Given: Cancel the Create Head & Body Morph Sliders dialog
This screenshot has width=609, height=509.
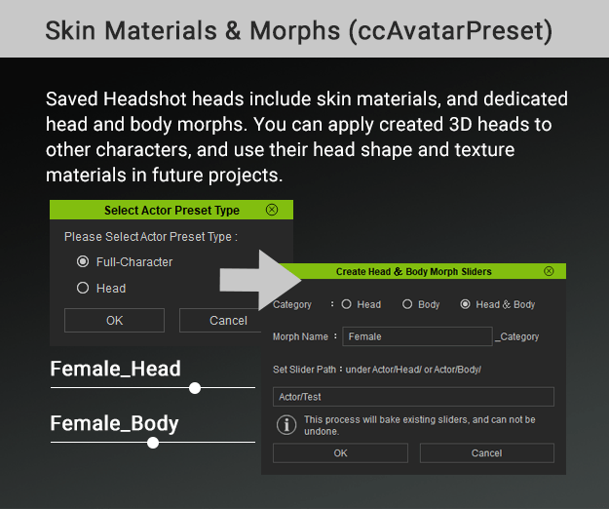Looking at the screenshot, I should point(486,453).
